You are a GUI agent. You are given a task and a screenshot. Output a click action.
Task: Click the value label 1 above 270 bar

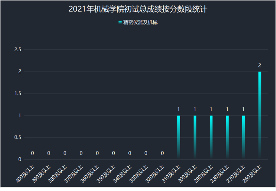(x=243, y=109)
